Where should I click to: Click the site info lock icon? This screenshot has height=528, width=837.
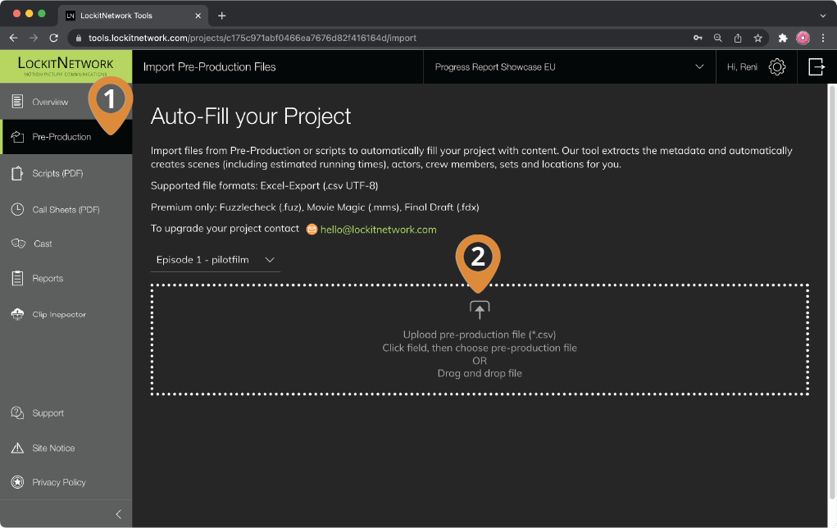pyautogui.click(x=79, y=38)
